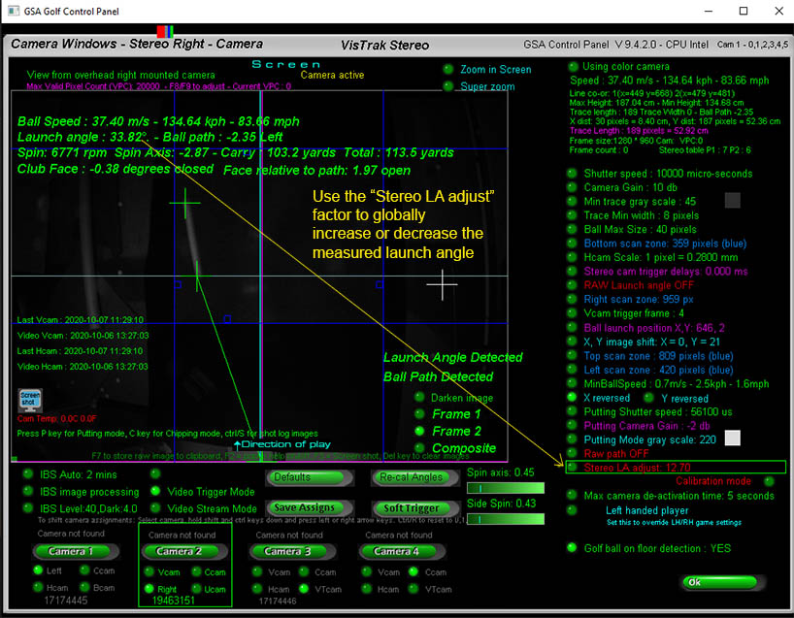Select the Top scan zone indicator

pos(573,355)
